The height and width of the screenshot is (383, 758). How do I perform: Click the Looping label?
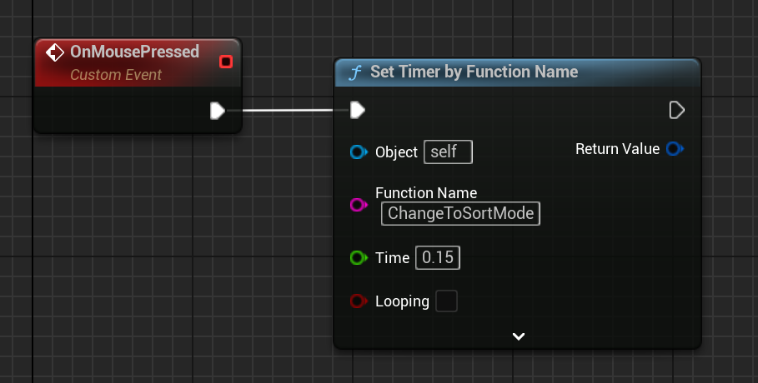click(402, 301)
